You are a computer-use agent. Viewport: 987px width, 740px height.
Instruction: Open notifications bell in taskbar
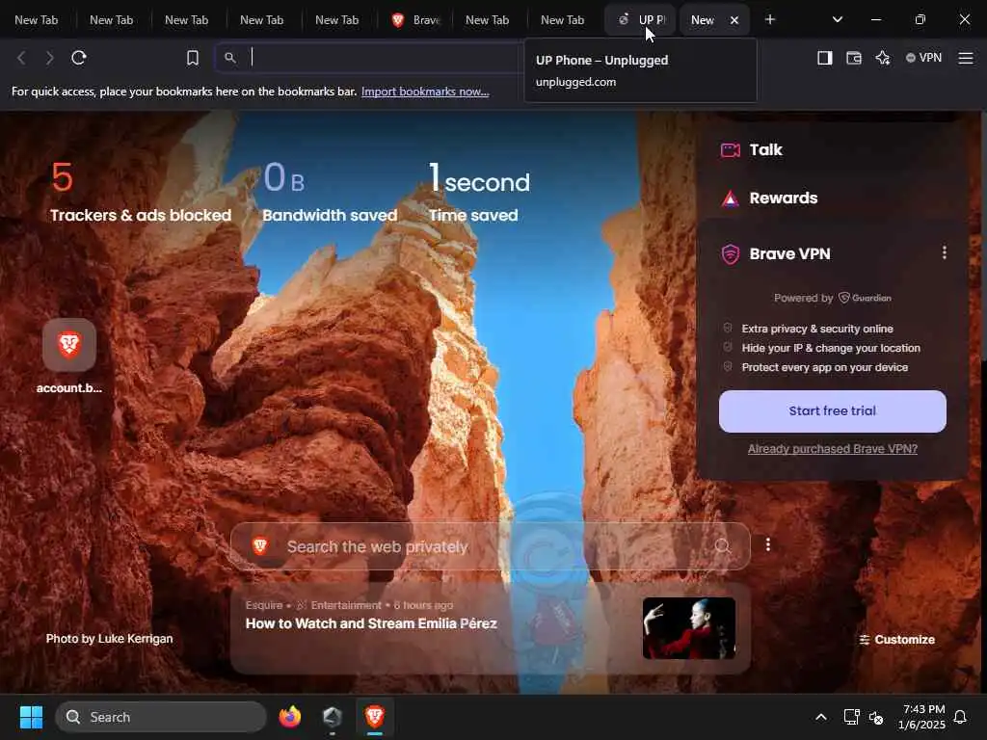[x=961, y=717]
